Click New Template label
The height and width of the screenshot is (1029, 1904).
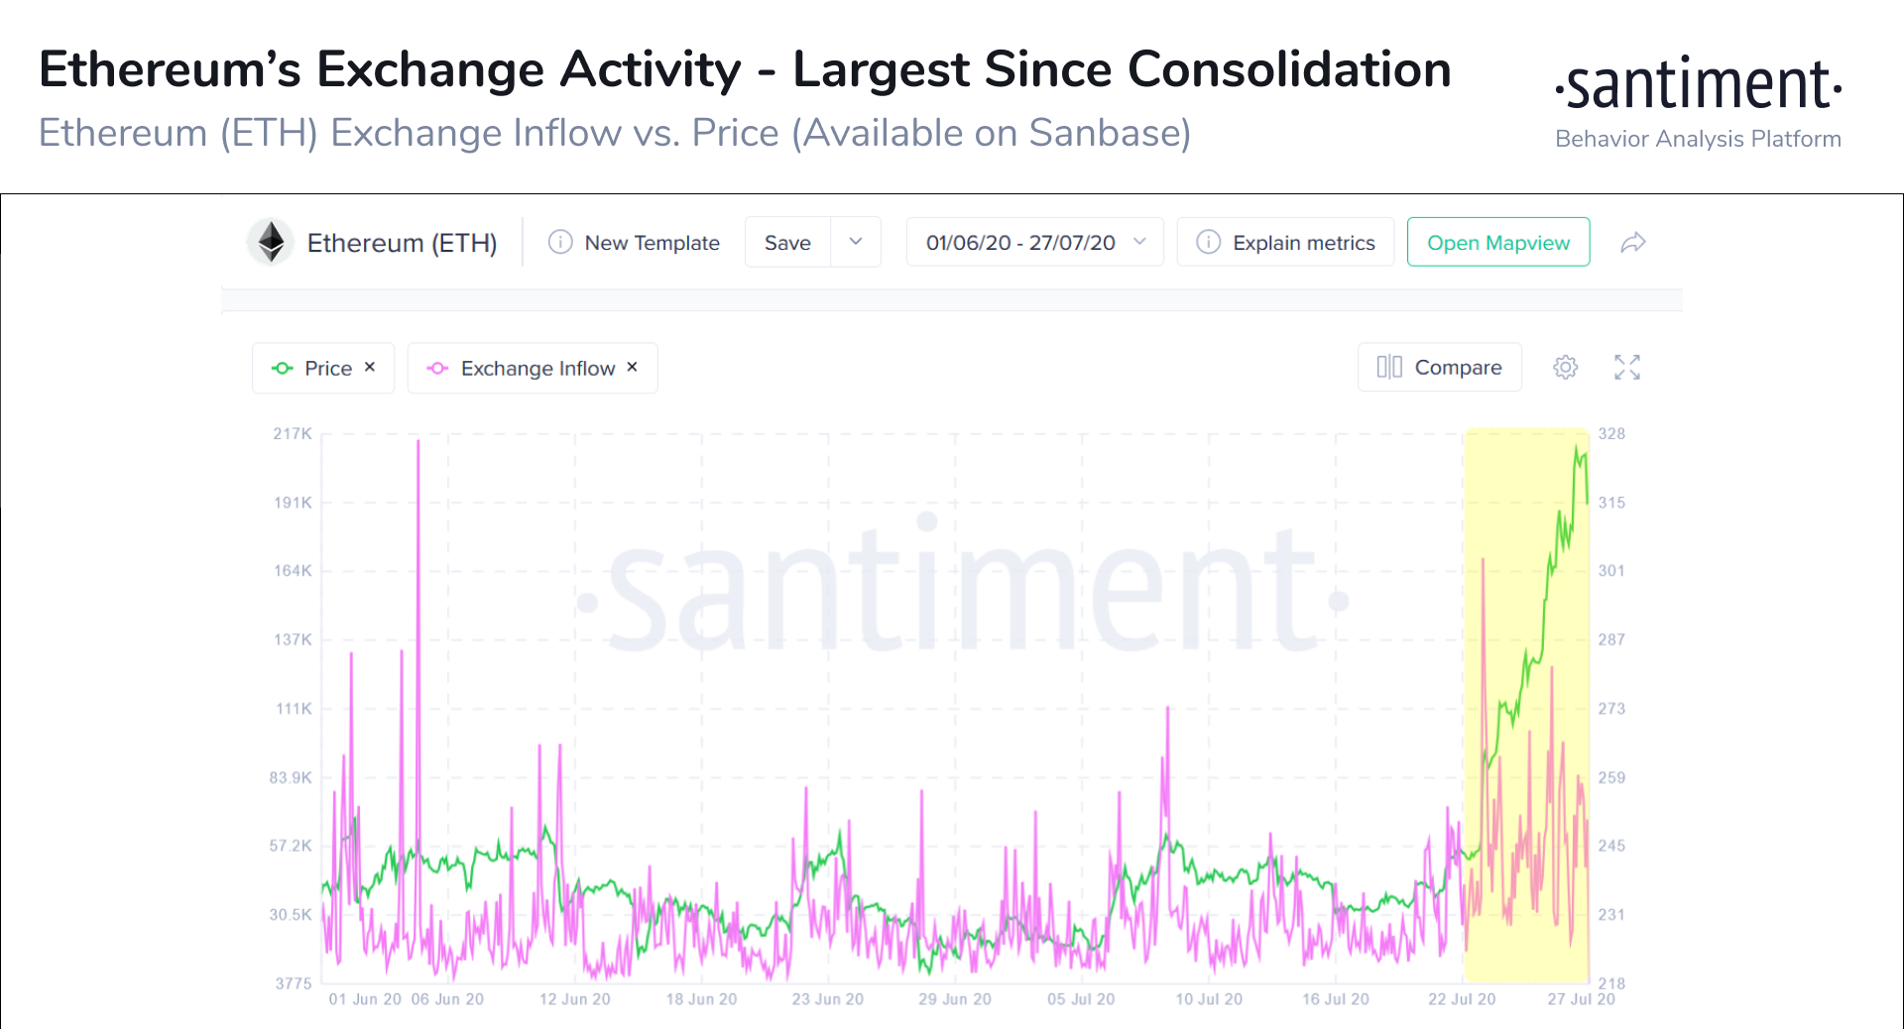pos(653,243)
